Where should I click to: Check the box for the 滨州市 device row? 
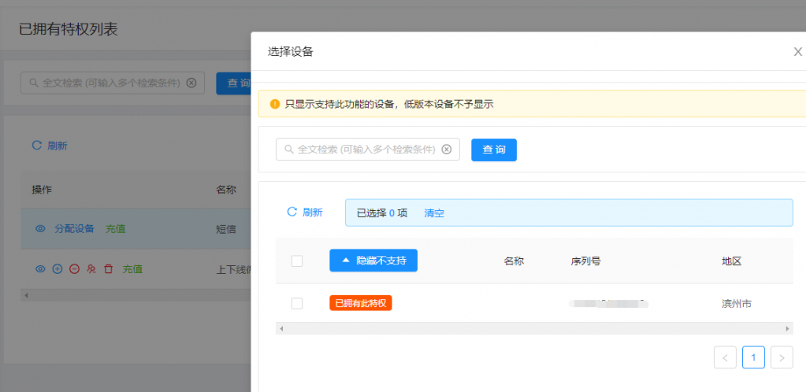pos(297,303)
